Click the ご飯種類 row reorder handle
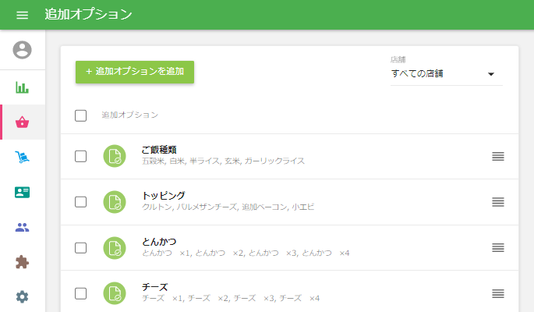The height and width of the screenshot is (312, 534). click(499, 156)
